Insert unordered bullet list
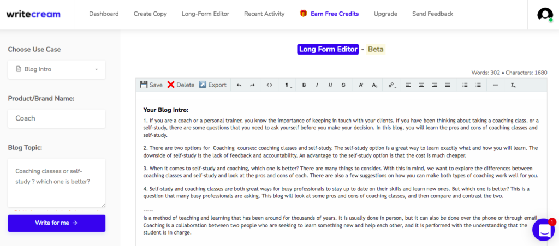The width and height of the screenshot is (559, 246). click(465, 85)
